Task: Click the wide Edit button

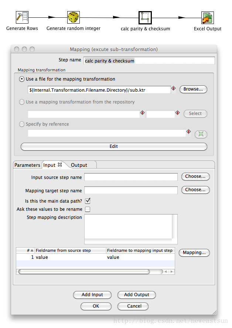Action: tap(114, 146)
